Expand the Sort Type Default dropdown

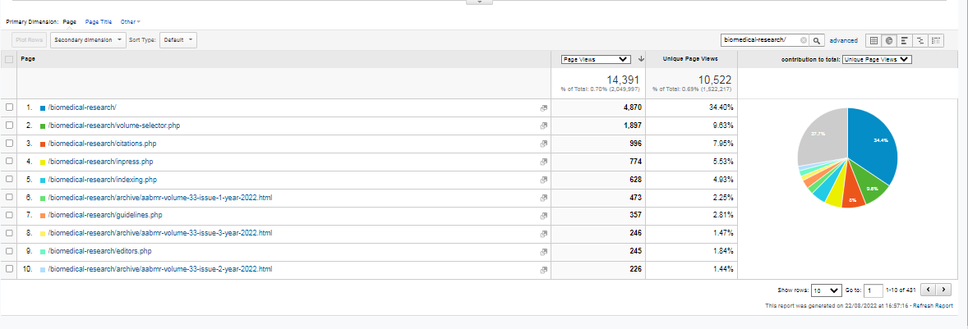(x=177, y=39)
